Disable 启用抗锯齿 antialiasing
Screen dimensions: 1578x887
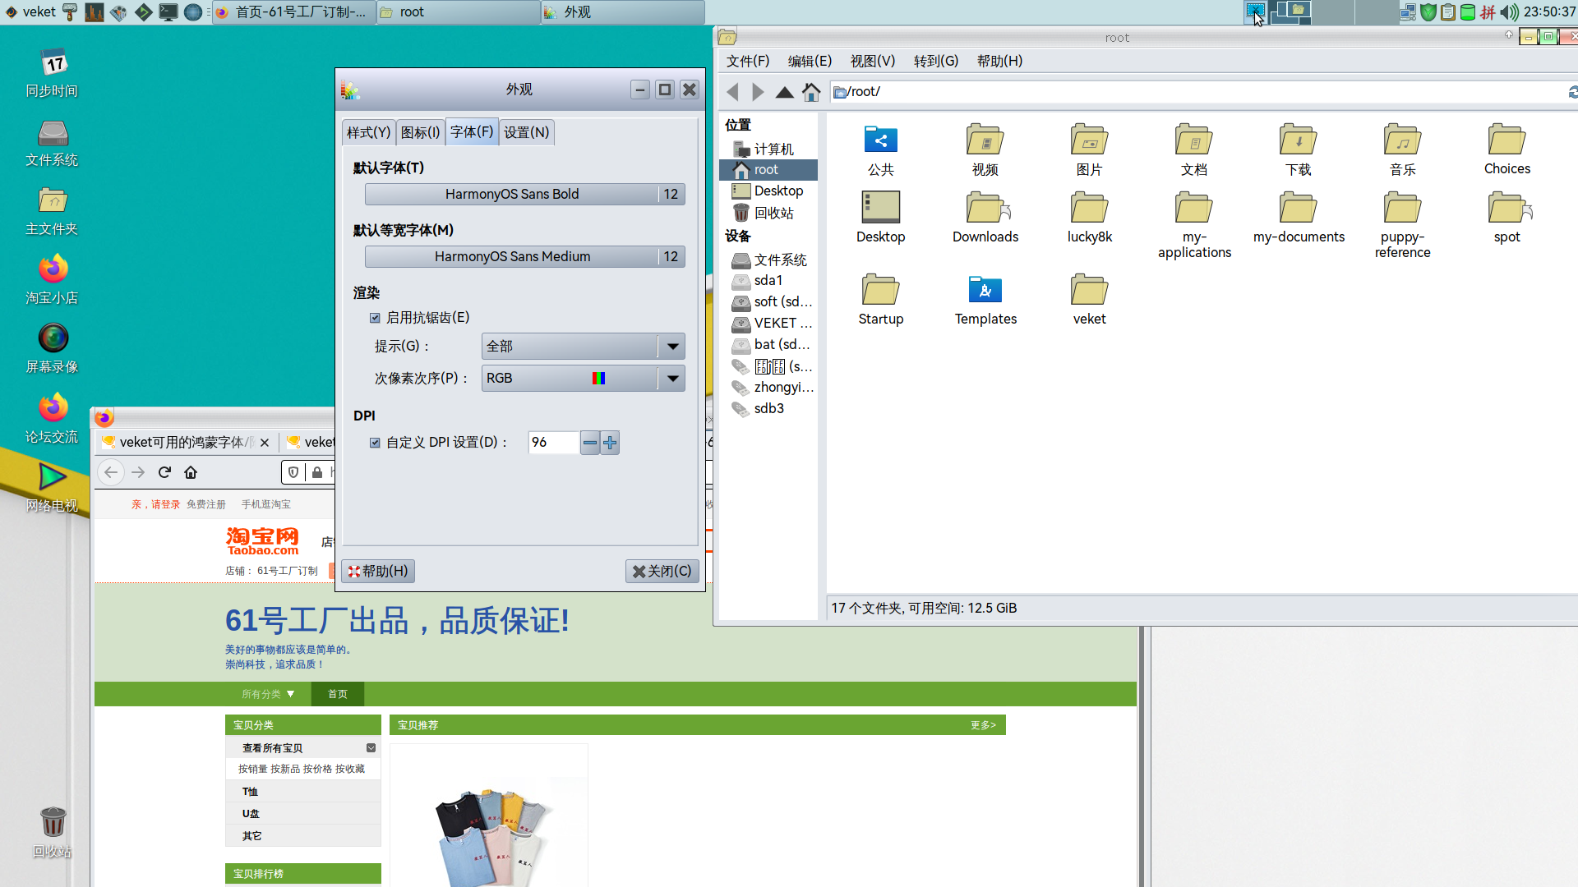point(375,317)
